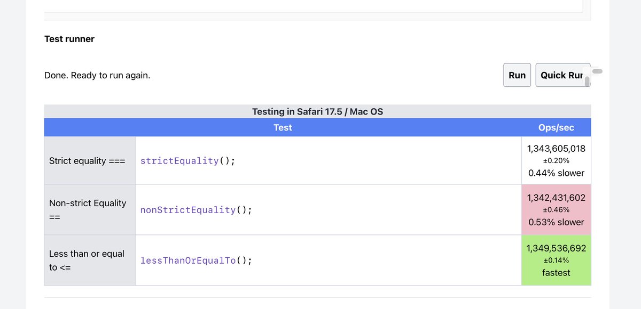This screenshot has height=309, width=641.
Task: Click the '0.53% slower' result text
Action: [x=556, y=222]
